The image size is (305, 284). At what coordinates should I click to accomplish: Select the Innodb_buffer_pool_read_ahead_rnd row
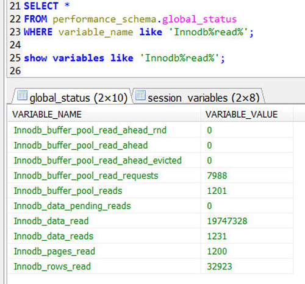pyautogui.click(x=151, y=130)
